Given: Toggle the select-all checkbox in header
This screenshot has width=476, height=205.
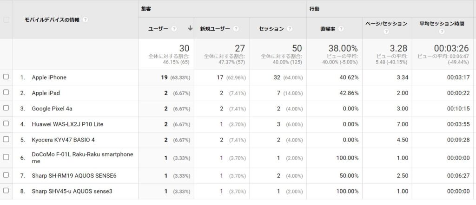Looking at the screenshot, I should coord(6,20).
